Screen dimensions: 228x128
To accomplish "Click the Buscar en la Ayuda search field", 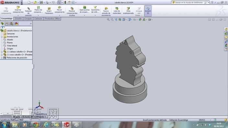I will tap(189, 3).
